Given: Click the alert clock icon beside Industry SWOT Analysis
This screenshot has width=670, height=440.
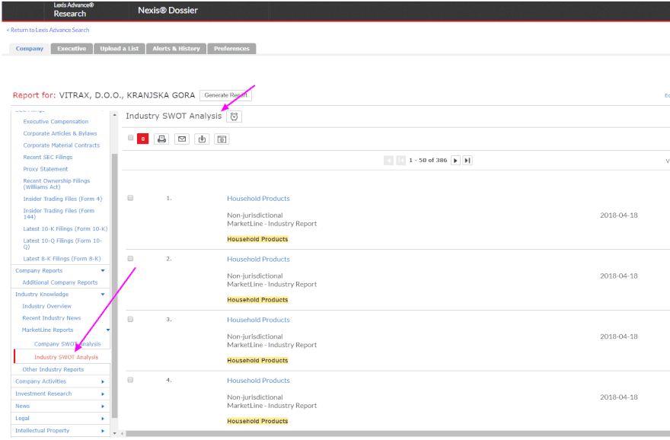Looking at the screenshot, I should pos(234,116).
